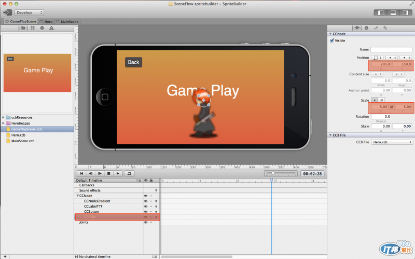Click the plus button at bottom left
The image size is (415, 259).
(5, 256)
